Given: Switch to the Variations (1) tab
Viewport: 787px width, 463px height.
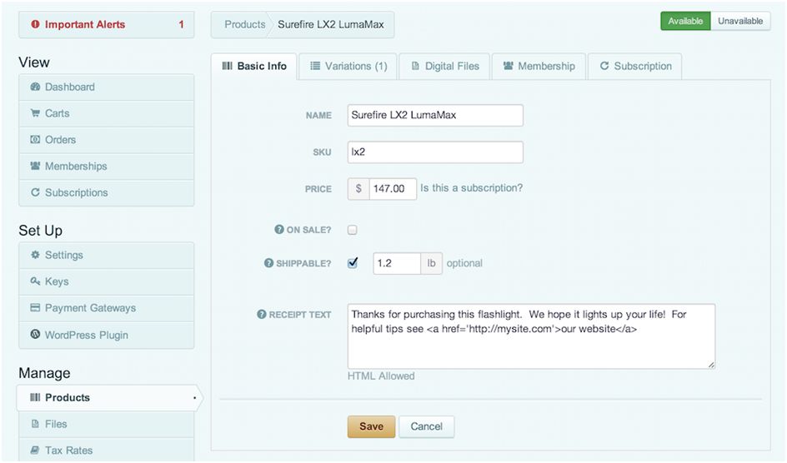Looking at the screenshot, I should (x=348, y=67).
